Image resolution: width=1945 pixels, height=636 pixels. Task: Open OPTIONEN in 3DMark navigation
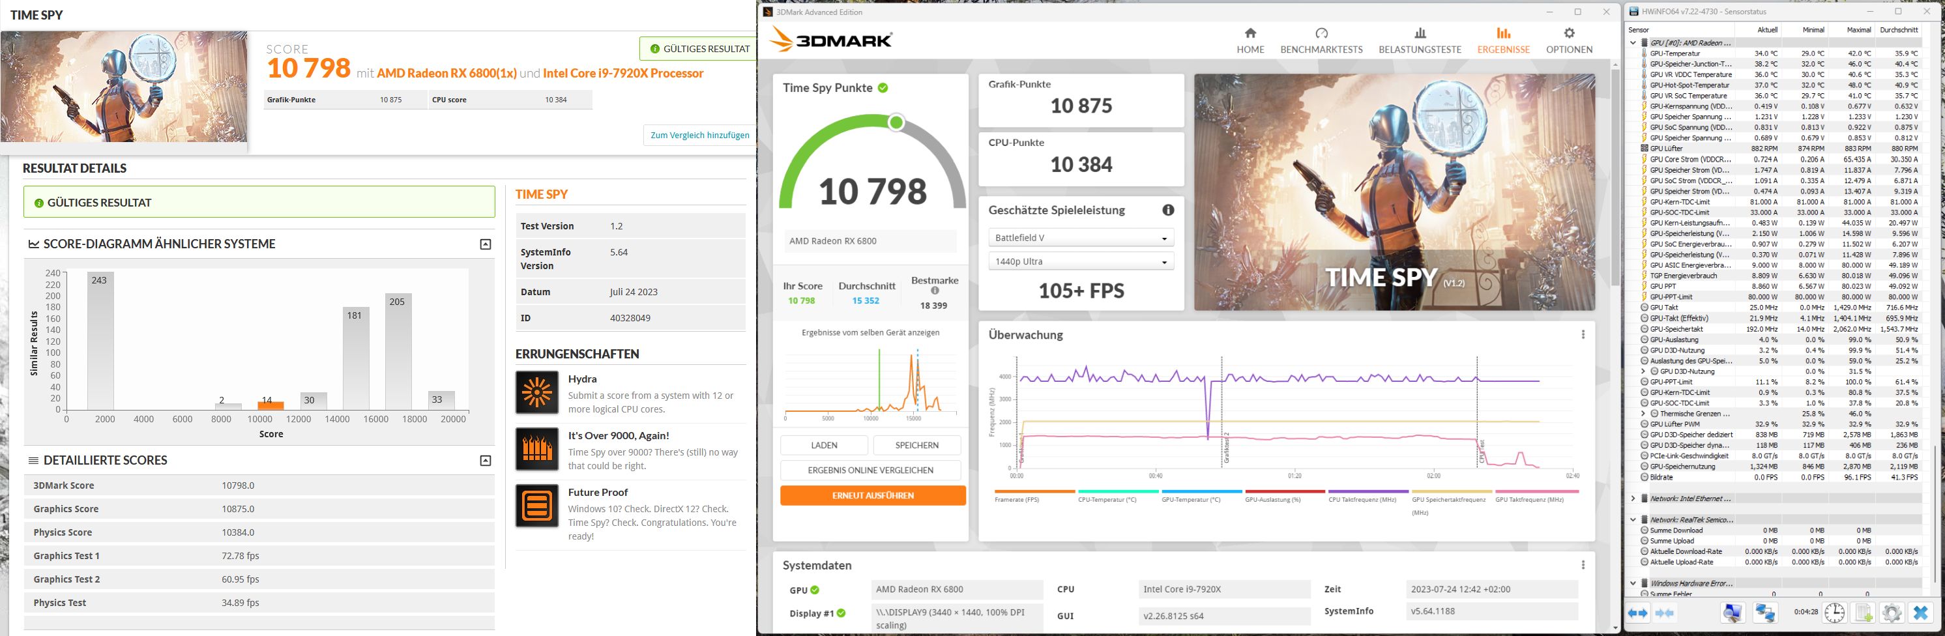1569,41
